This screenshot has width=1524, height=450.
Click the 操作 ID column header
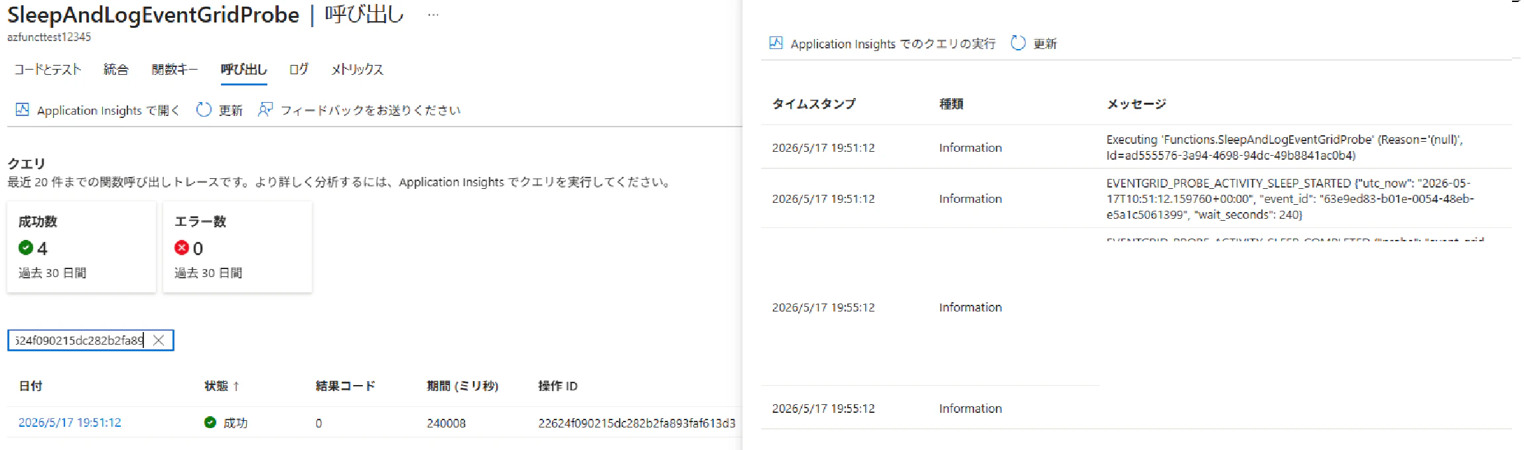(x=558, y=386)
